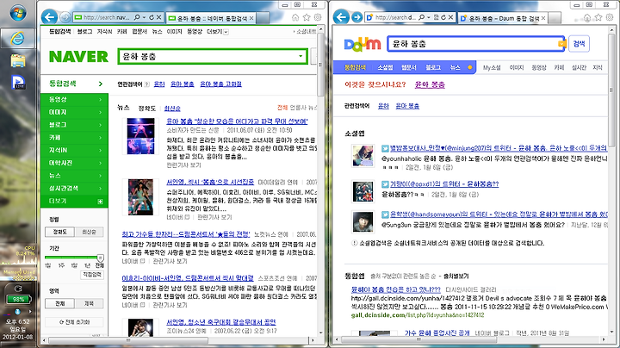This screenshot has height=348, width=620.
Task: Refresh the page in the Daum window
Action: pos(443,17)
